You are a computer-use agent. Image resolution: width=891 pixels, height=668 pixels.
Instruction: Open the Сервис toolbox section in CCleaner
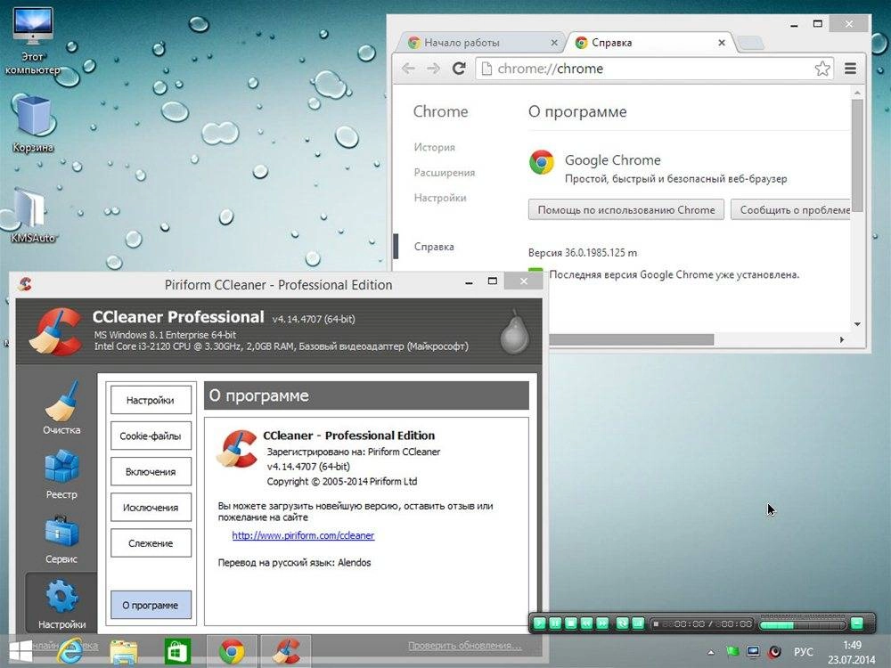(61, 539)
